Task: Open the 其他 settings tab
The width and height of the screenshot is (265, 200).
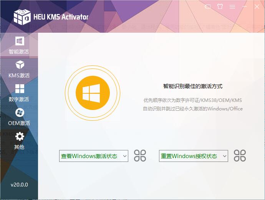Action: click(19, 141)
